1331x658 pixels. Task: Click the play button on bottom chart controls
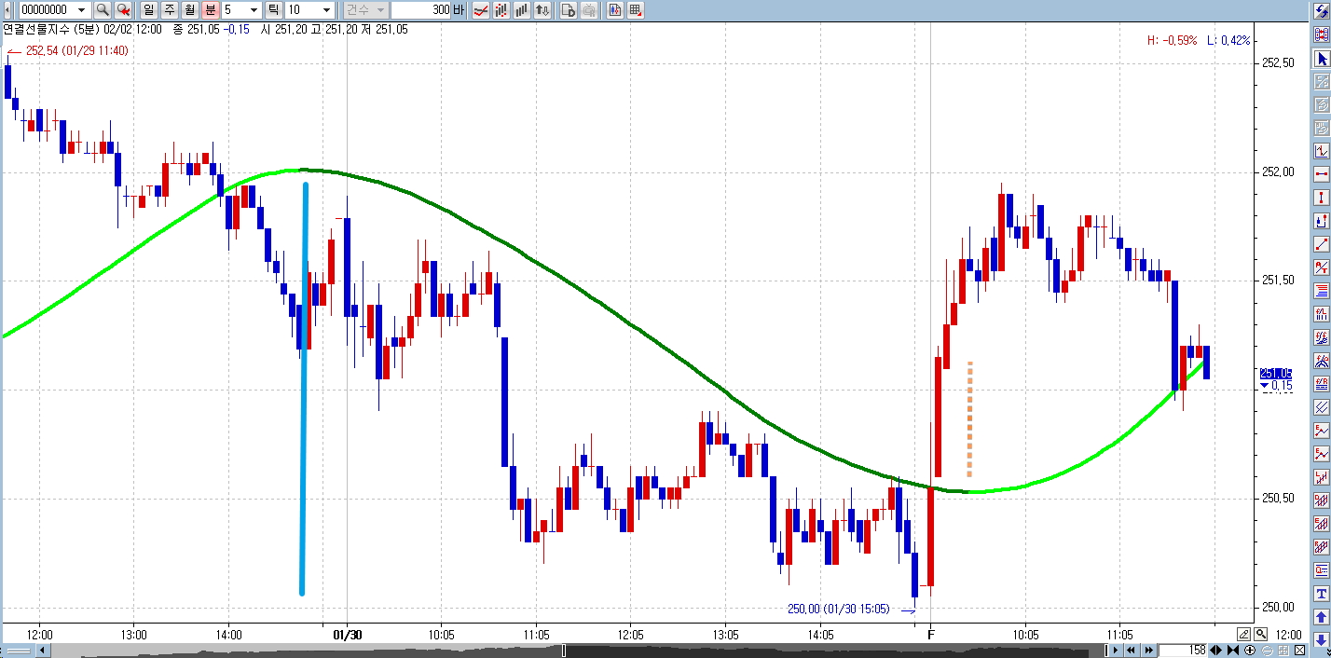[x=1115, y=650]
